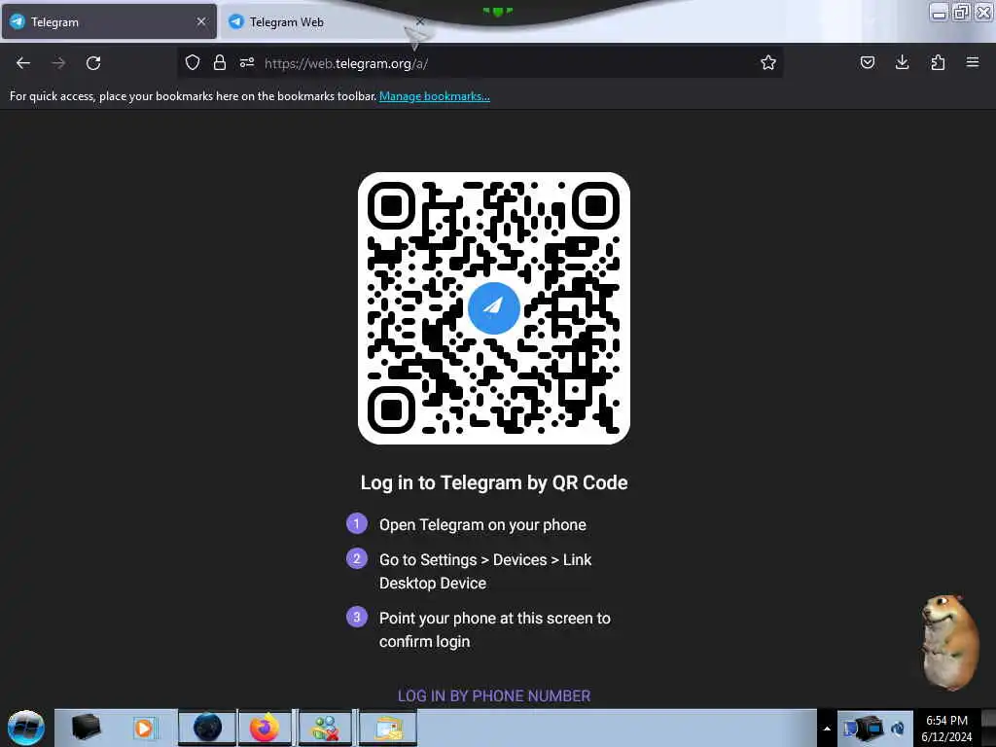Open tracking protection shield icon

click(x=193, y=62)
